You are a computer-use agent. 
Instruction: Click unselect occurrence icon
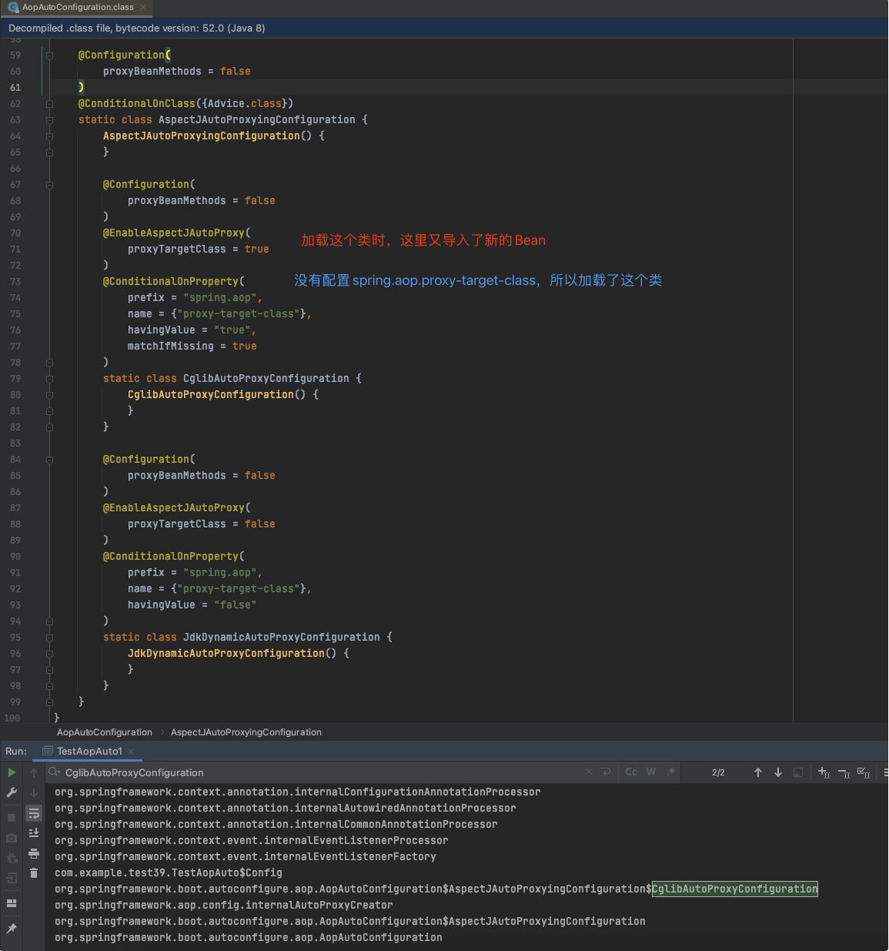point(844,772)
